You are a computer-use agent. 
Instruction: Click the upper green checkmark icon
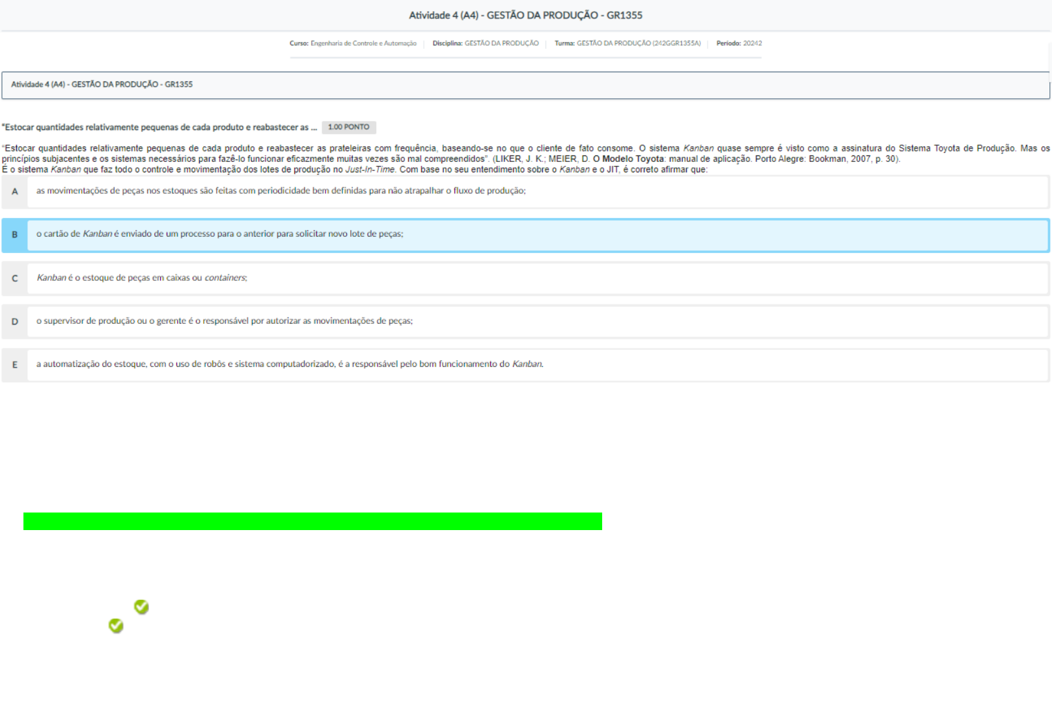pos(141,607)
